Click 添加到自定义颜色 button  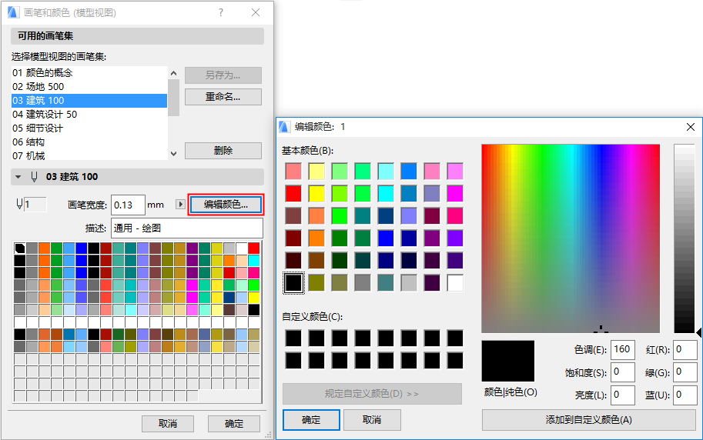(588, 420)
